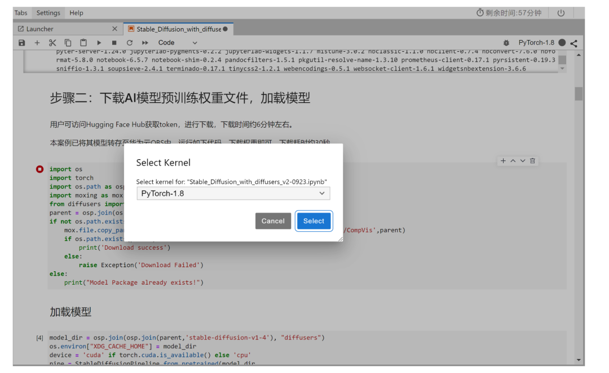Click the scroll up arrow of notebook
This screenshot has height=373, width=609.
579,55
